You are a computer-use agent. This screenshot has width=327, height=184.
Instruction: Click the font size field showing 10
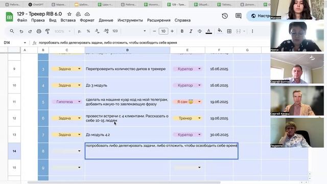163,31
